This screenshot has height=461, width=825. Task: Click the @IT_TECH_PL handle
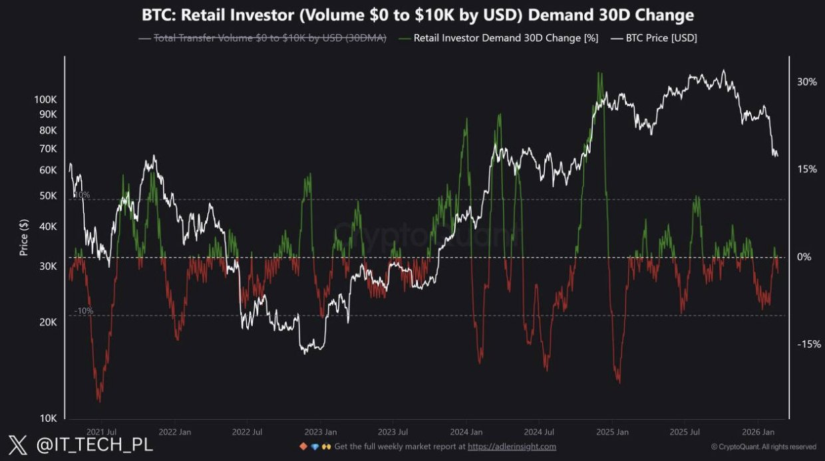pyautogui.click(x=94, y=444)
